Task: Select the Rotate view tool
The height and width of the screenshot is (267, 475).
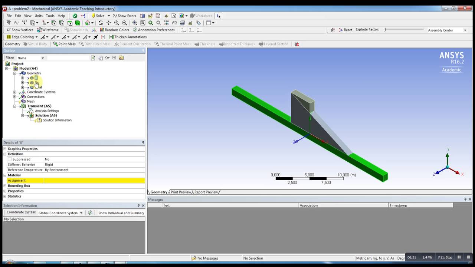Action: click(101, 23)
